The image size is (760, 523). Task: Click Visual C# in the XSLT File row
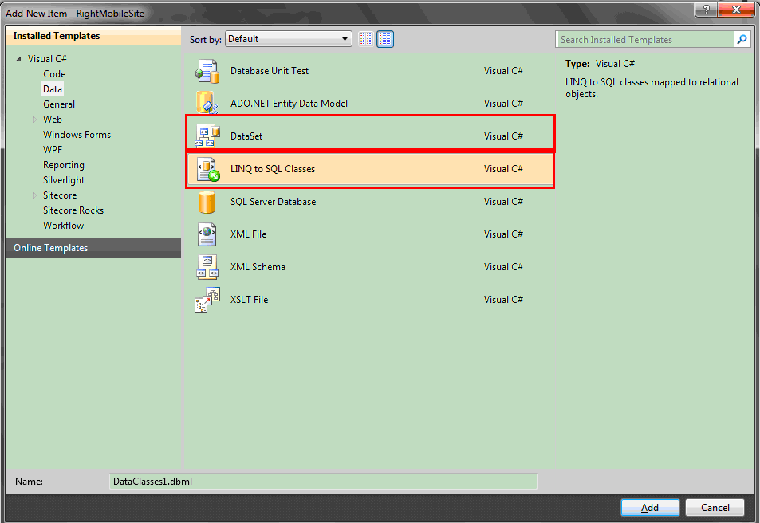(503, 300)
